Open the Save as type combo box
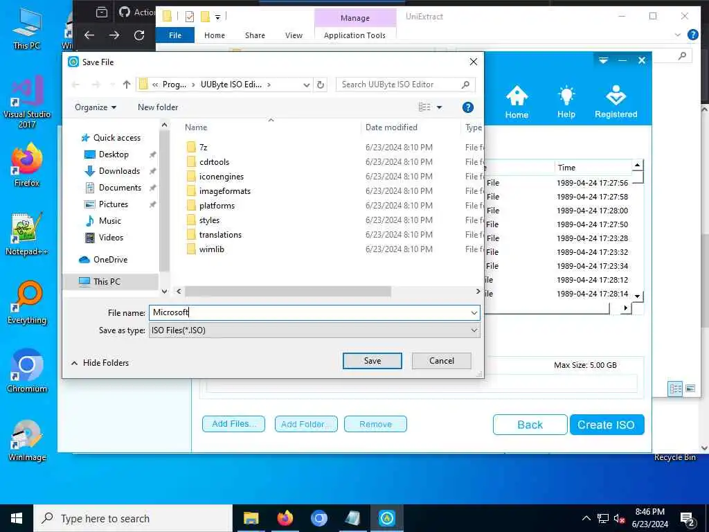This screenshot has height=532, width=709. [314, 330]
